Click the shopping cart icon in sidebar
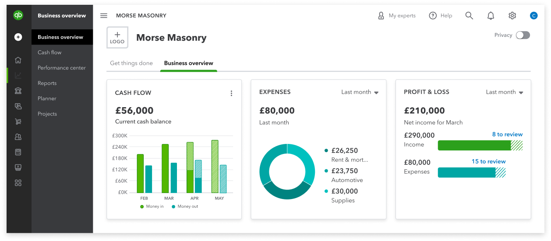This screenshot has width=551, height=241. click(18, 121)
